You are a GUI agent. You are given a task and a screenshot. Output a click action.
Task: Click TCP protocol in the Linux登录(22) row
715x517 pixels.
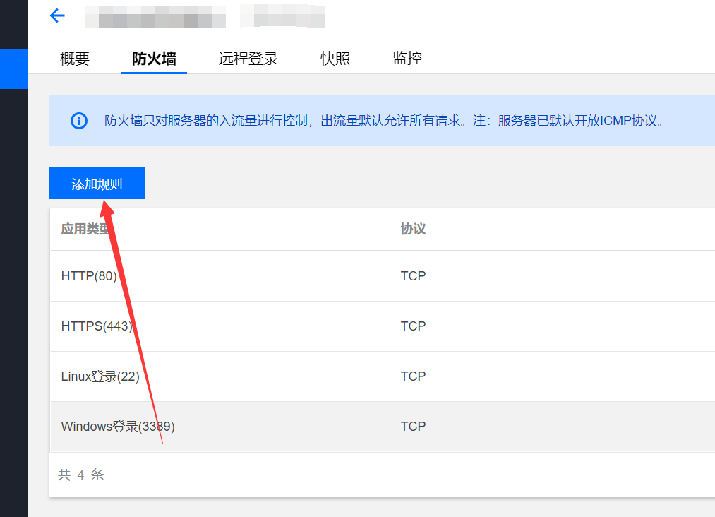413,376
